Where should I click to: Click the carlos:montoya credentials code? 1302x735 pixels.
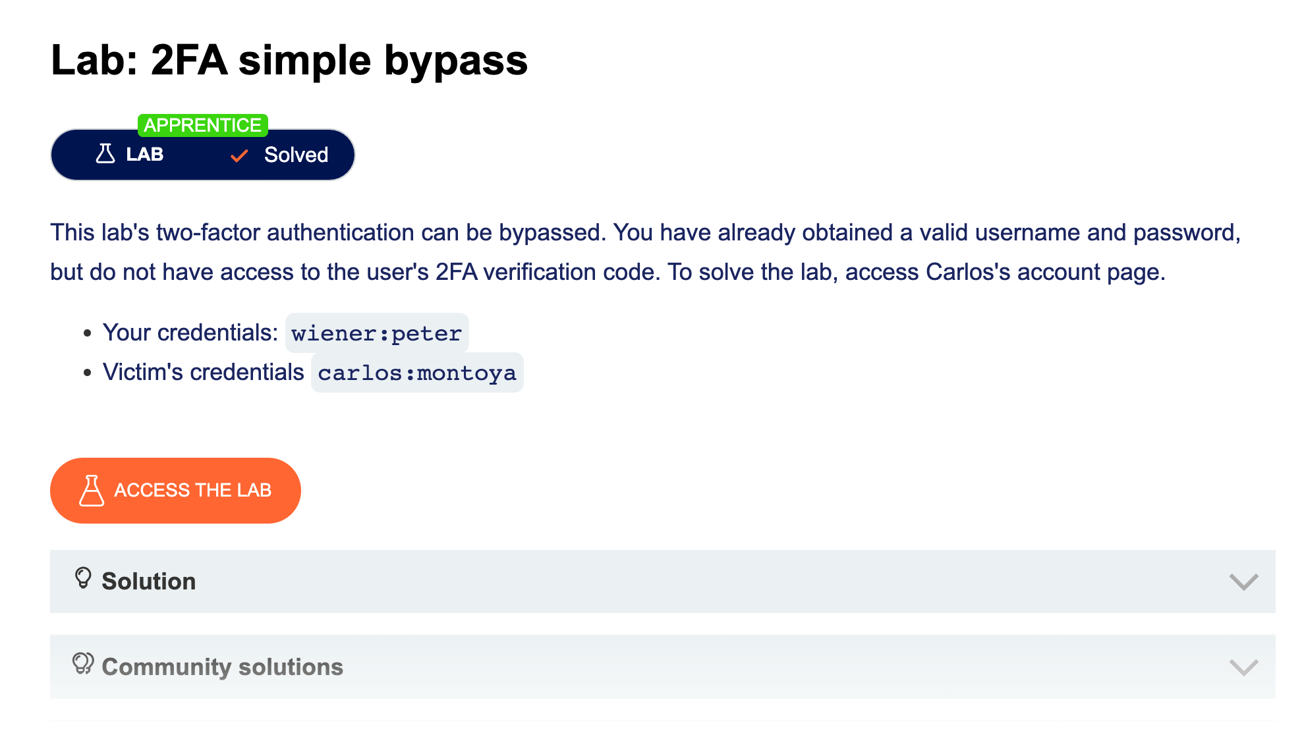click(x=416, y=373)
